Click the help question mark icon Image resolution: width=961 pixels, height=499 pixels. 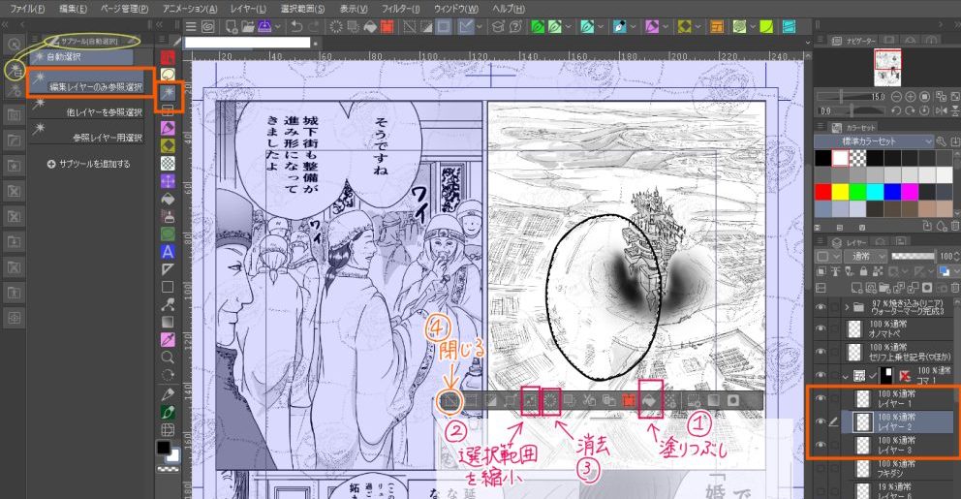point(516,26)
